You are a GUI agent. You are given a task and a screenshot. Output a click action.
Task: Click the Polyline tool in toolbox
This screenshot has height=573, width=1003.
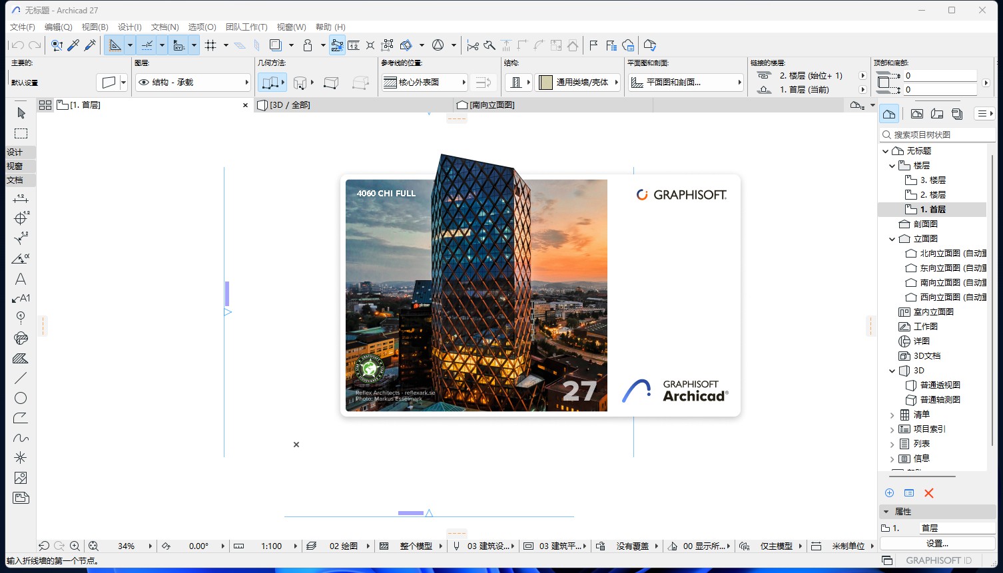click(x=21, y=418)
